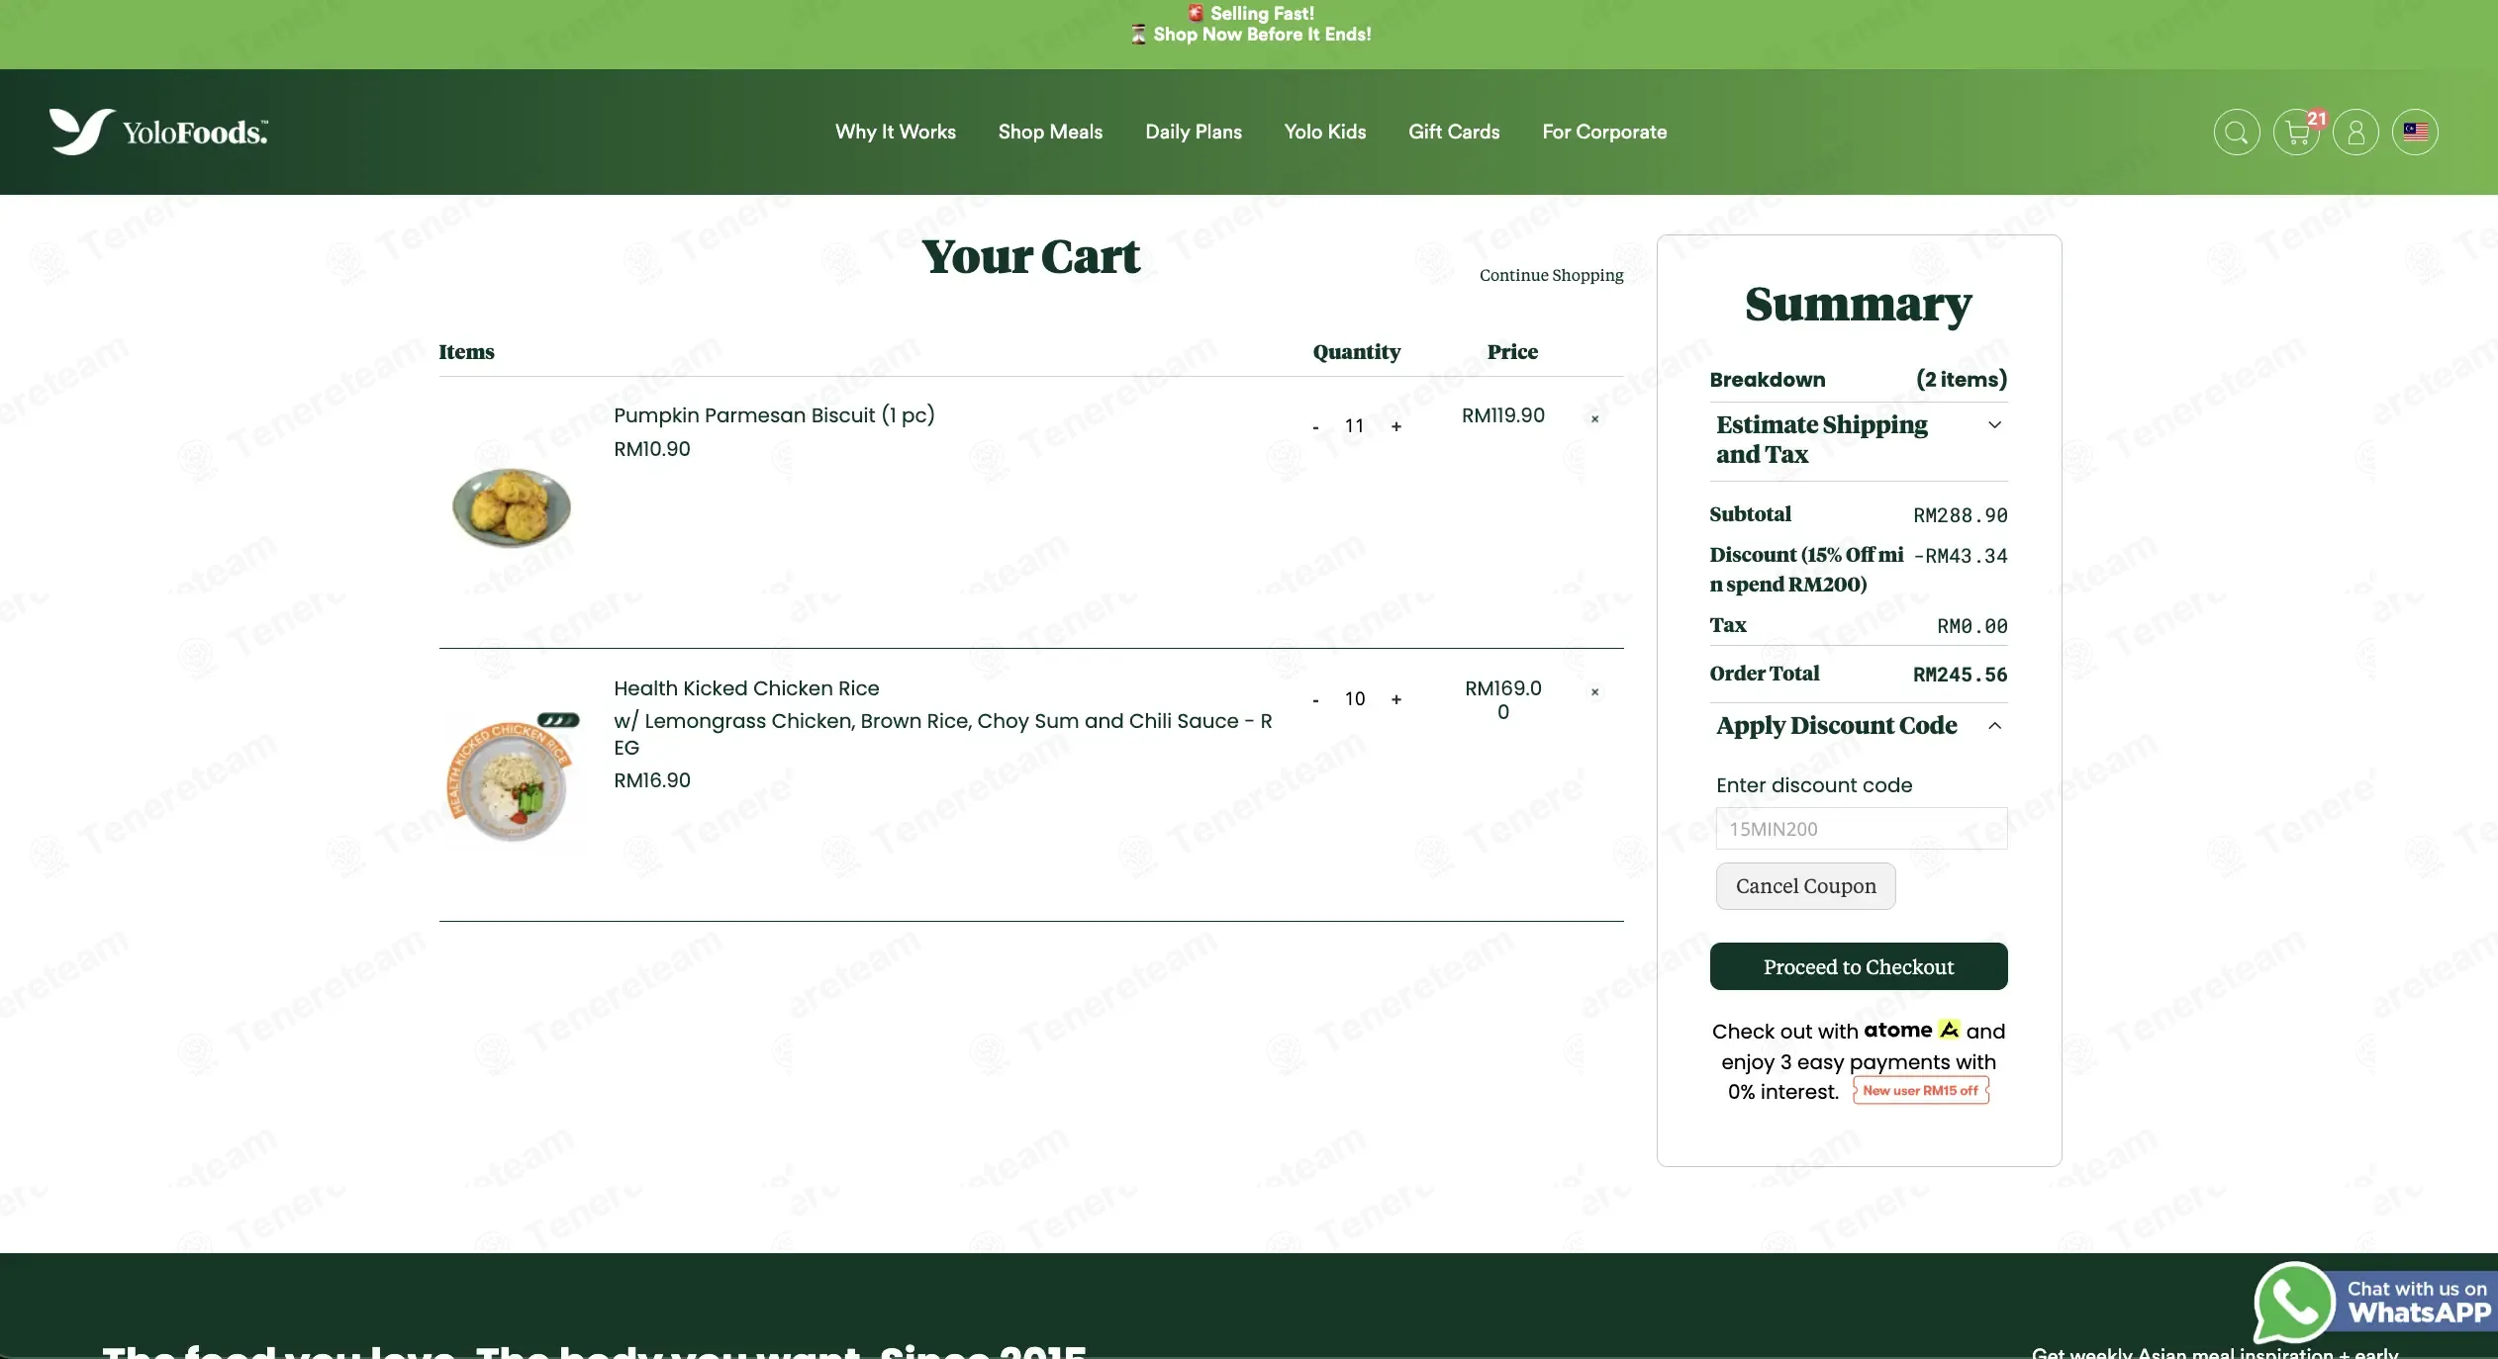Click Proceed to Checkout button
This screenshot has width=2498, height=1359.
pyautogui.click(x=1859, y=966)
